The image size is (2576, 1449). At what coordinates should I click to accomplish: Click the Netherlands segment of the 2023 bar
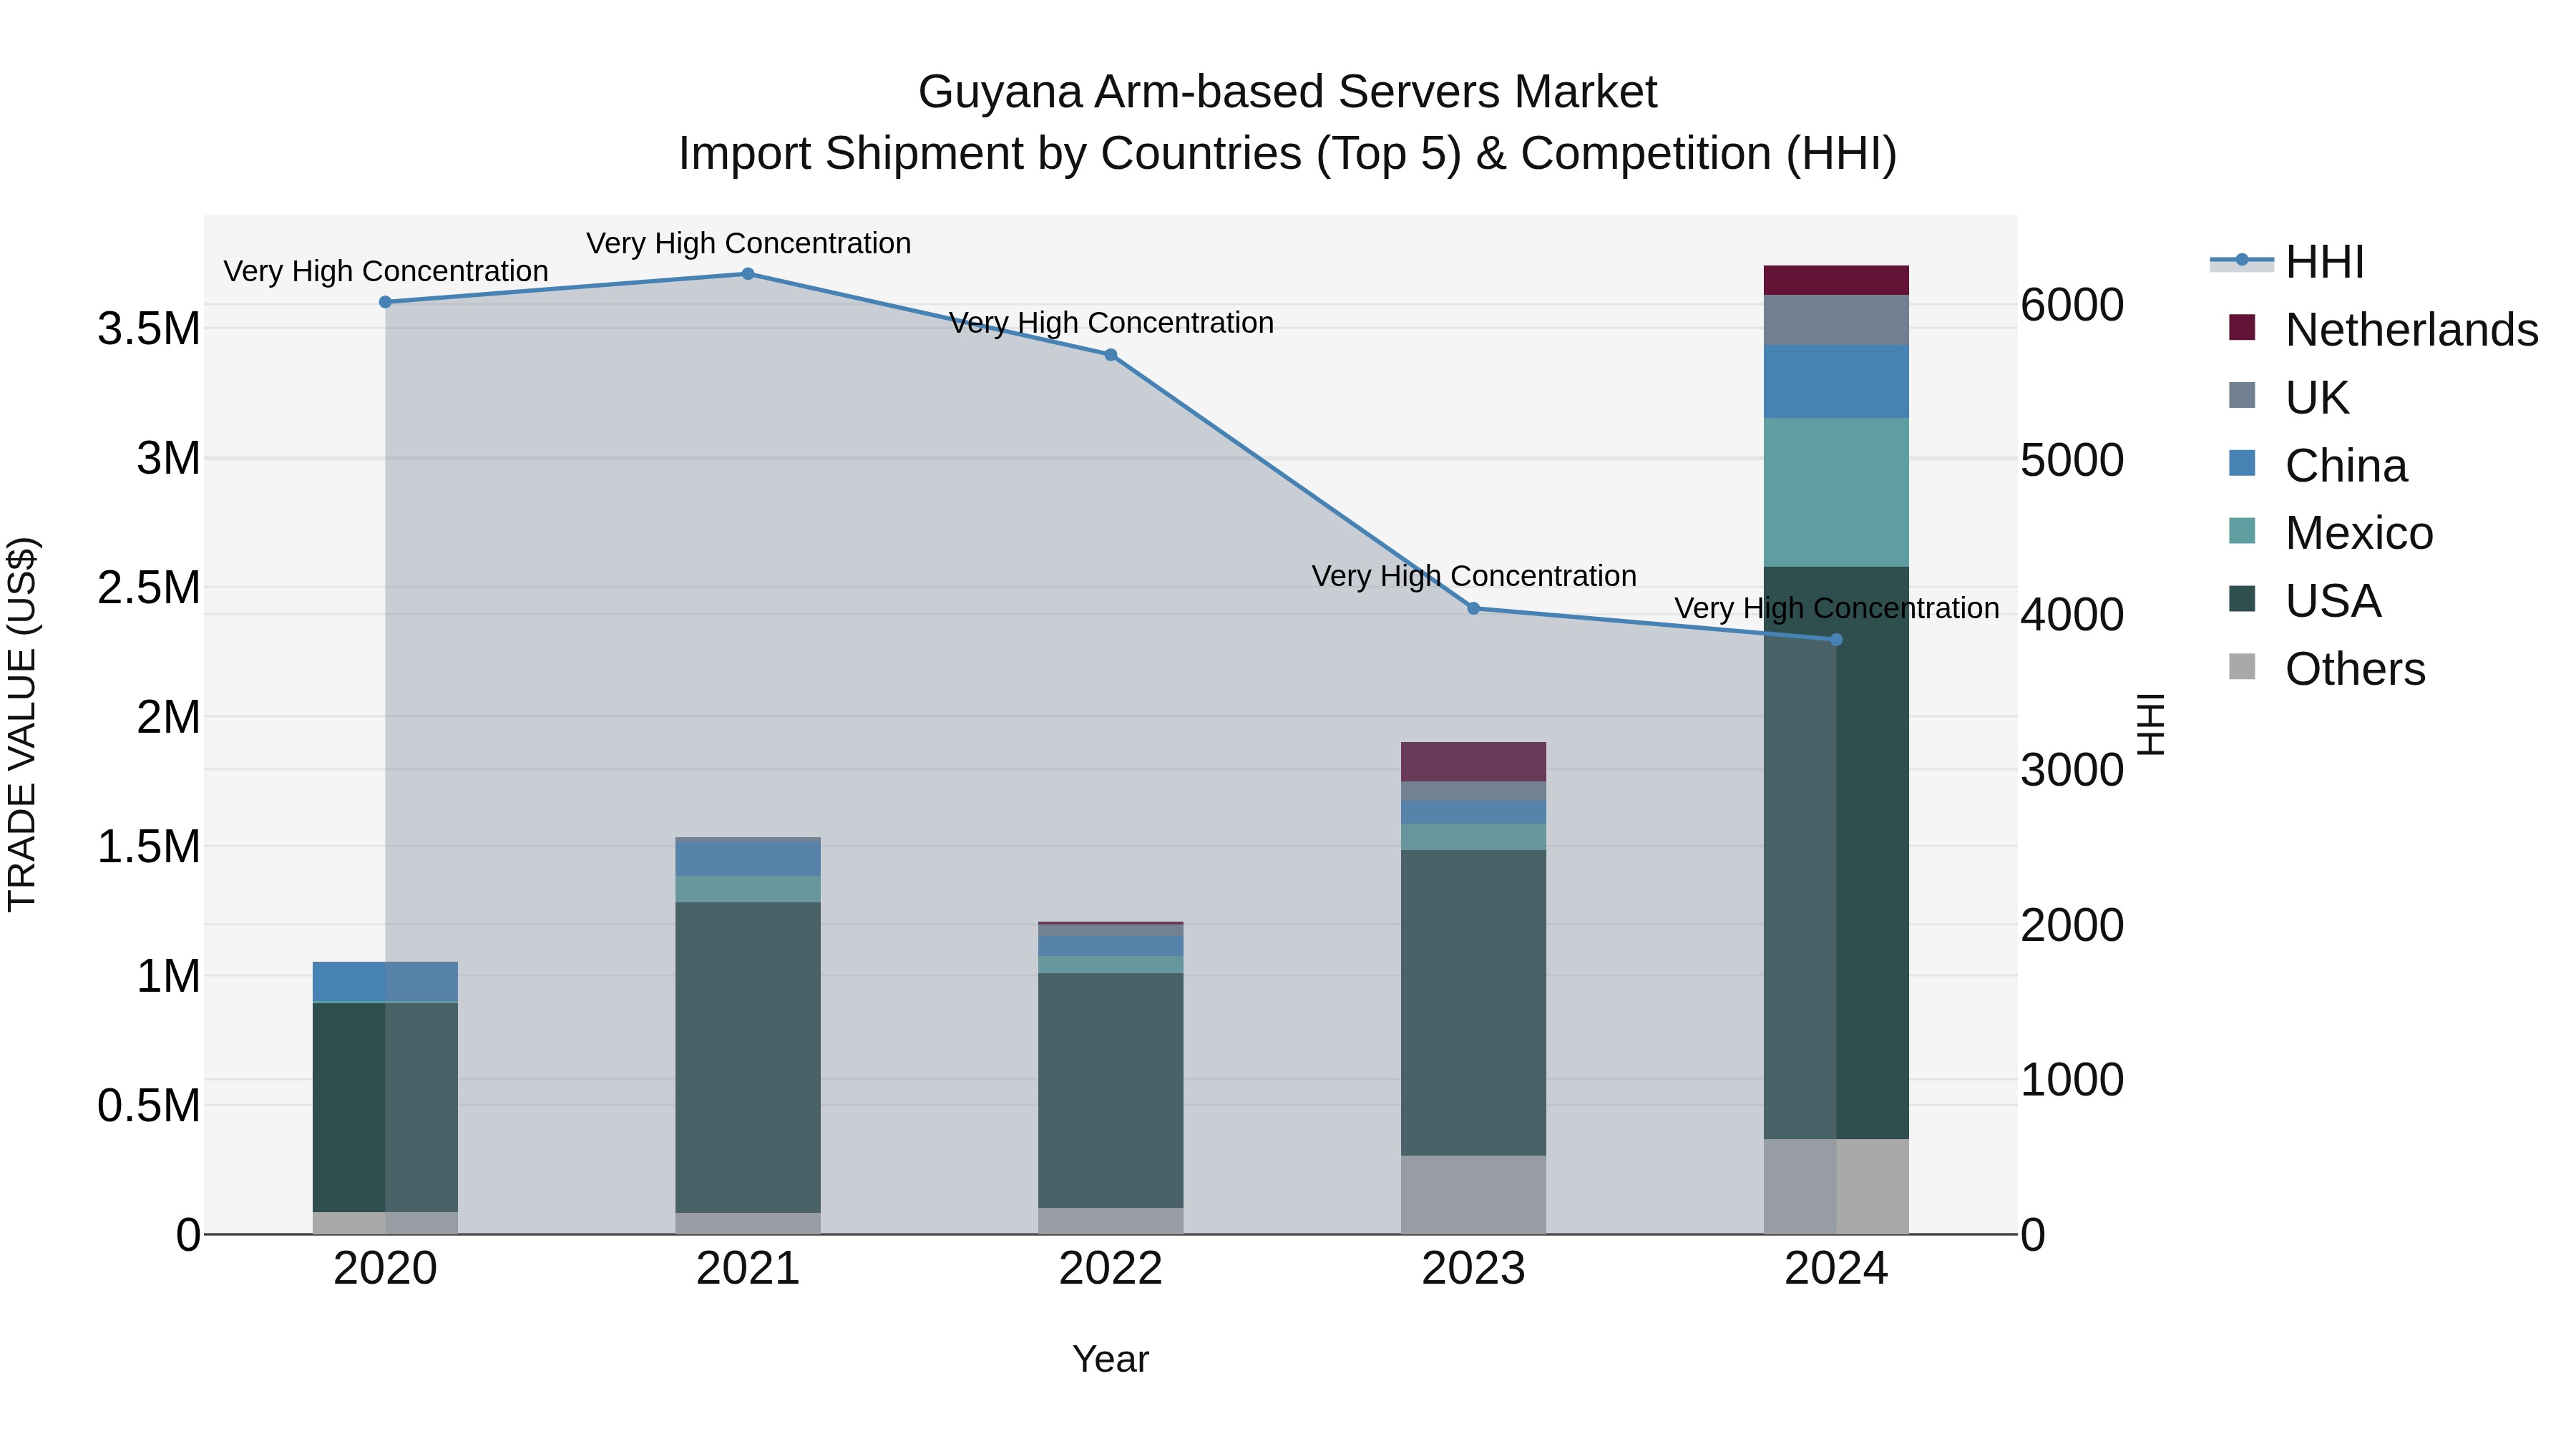[x=1473, y=762]
